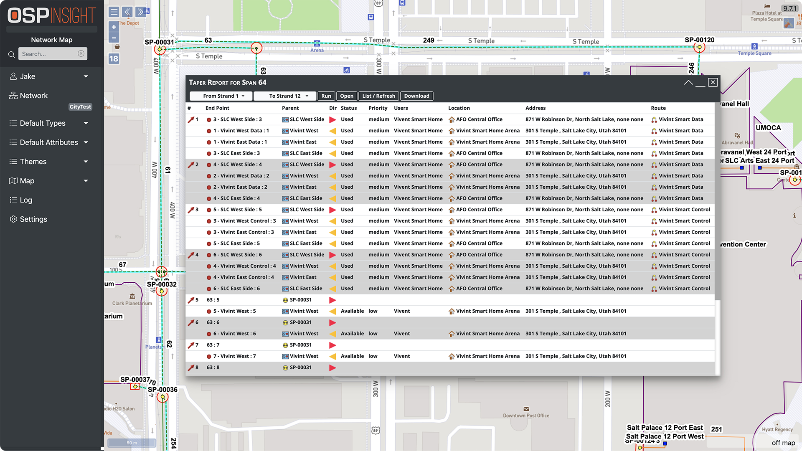Click the List / Refresh button
The width and height of the screenshot is (802, 451).
pos(378,96)
